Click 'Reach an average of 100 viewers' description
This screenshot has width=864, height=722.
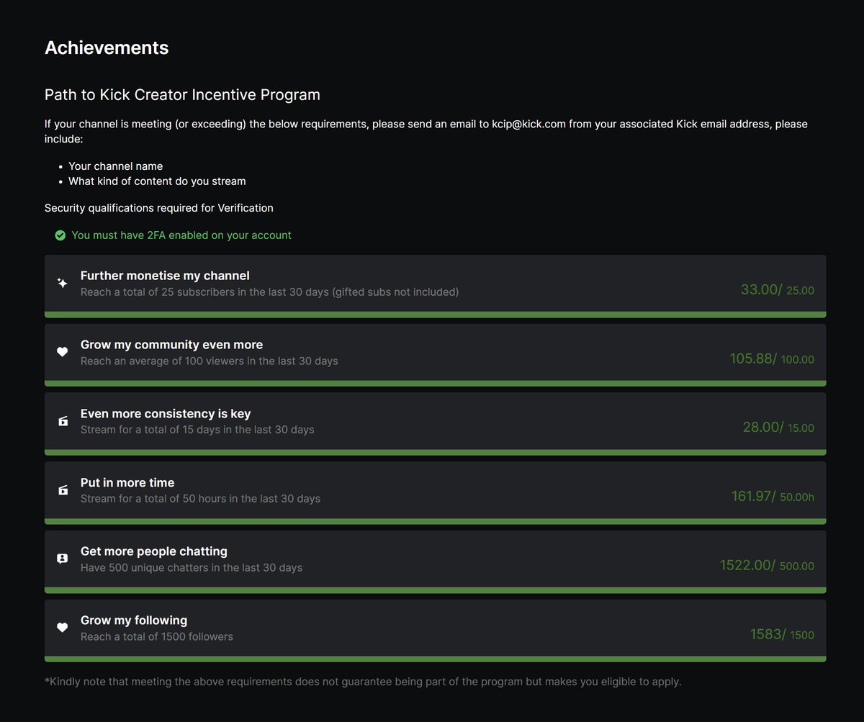(209, 361)
